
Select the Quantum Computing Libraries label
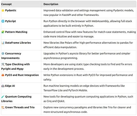click(16, 99)
